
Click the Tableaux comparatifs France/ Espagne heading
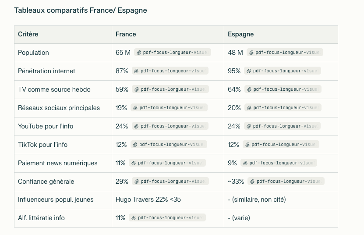[x=80, y=10]
